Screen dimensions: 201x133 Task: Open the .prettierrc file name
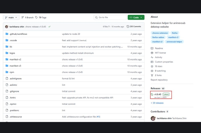click(14, 110)
